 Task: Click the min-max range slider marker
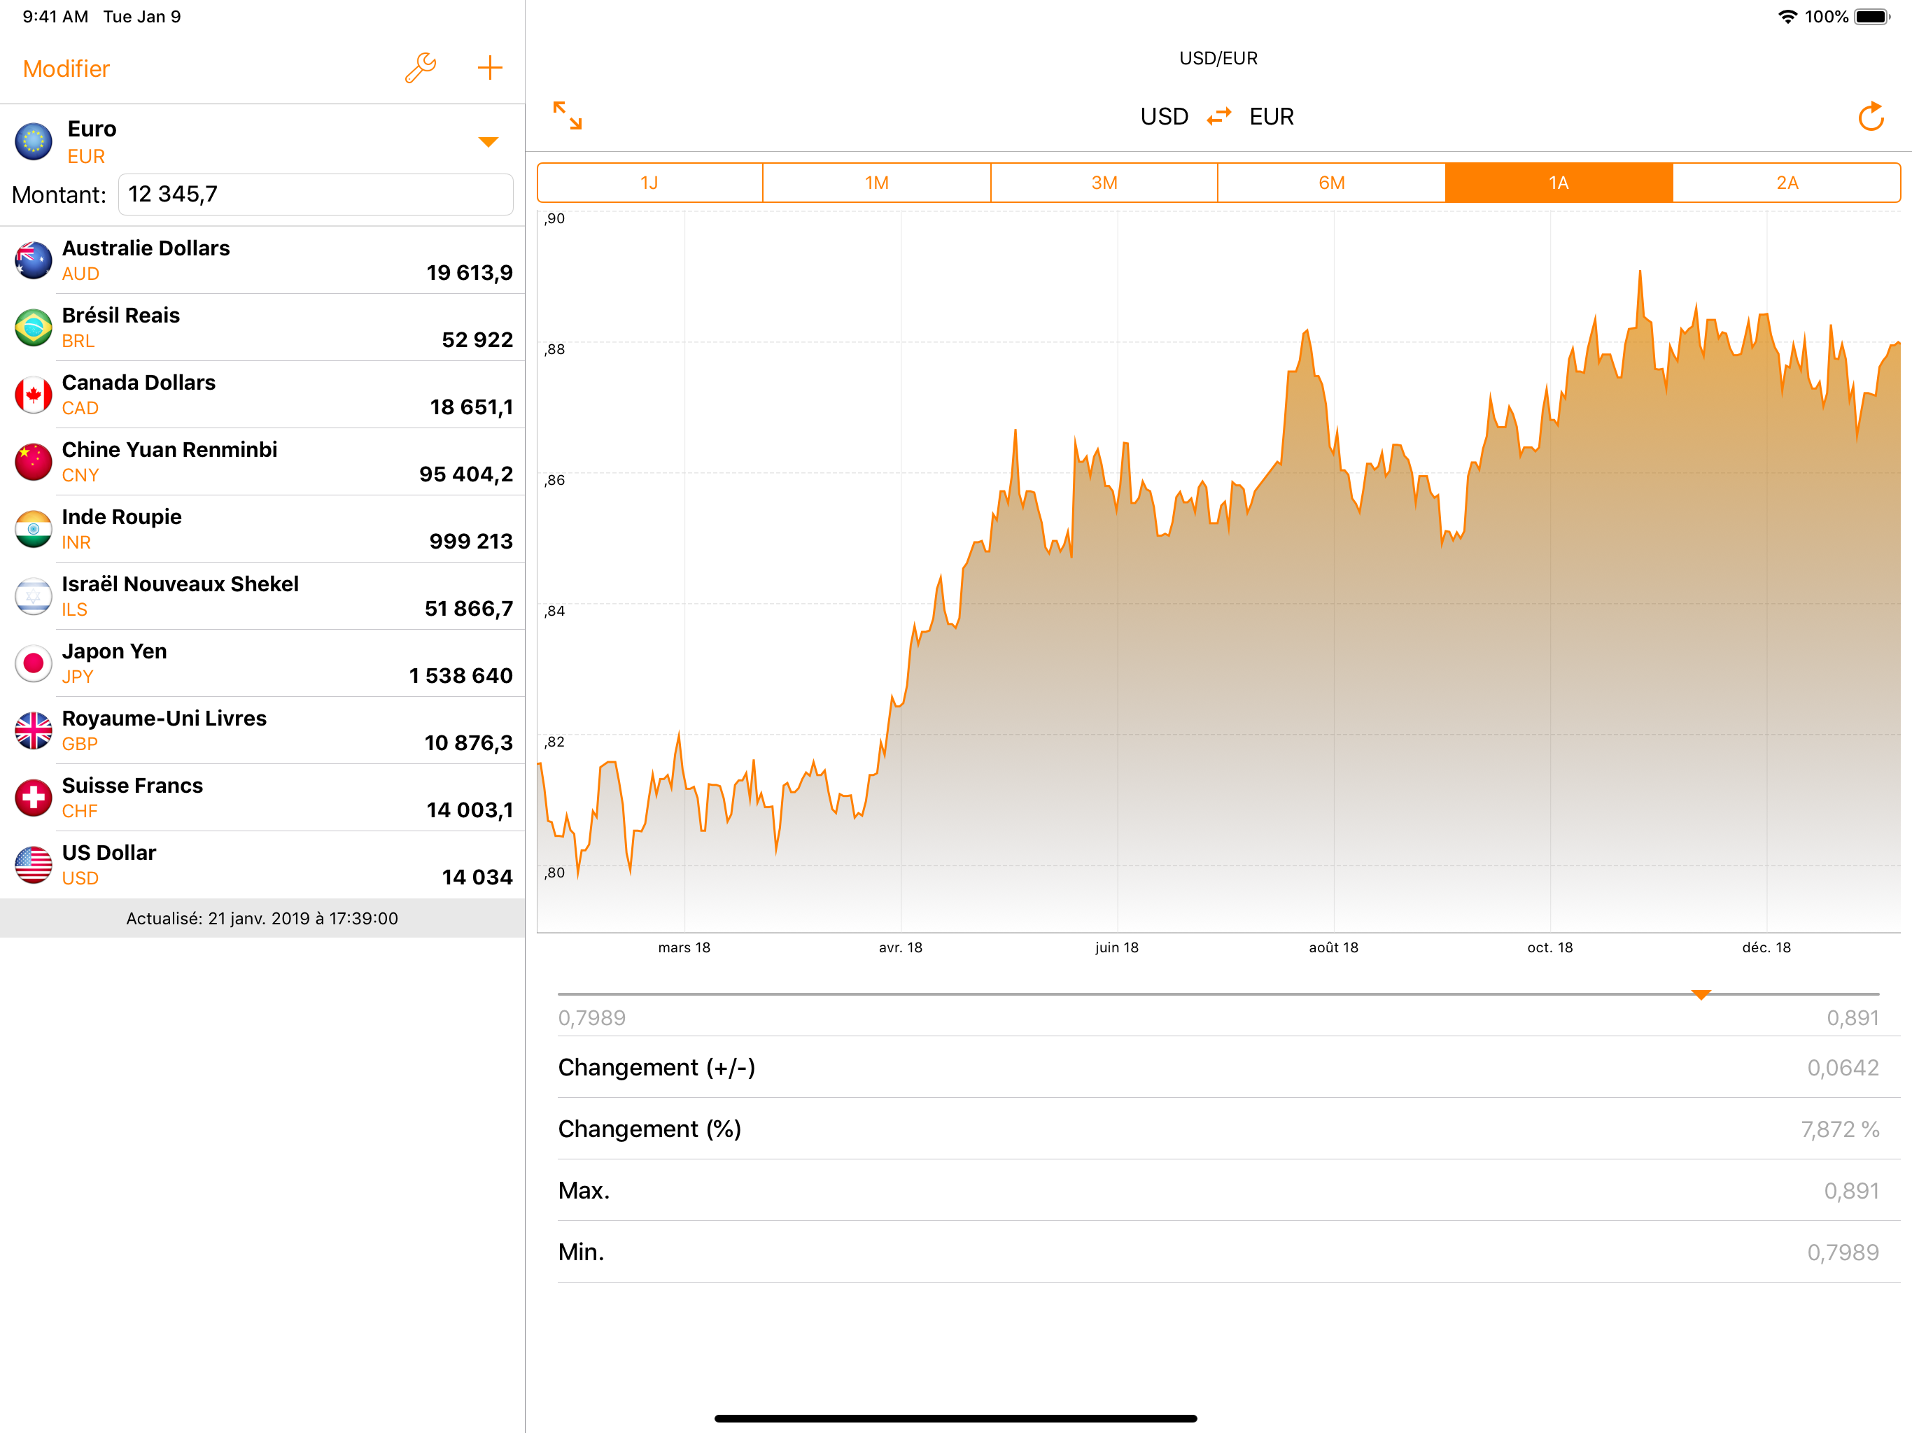click(x=1701, y=995)
